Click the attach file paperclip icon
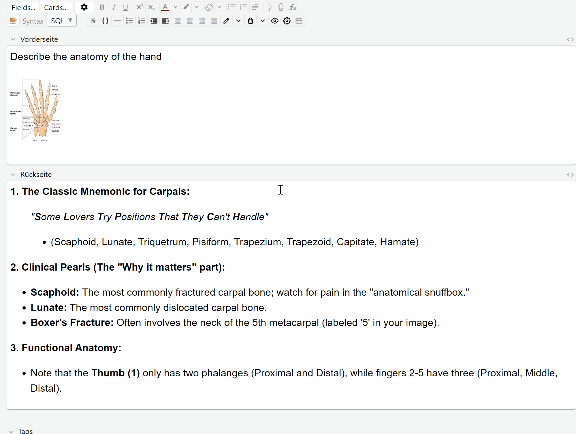The width and height of the screenshot is (576, 434). tap(269, 7)
